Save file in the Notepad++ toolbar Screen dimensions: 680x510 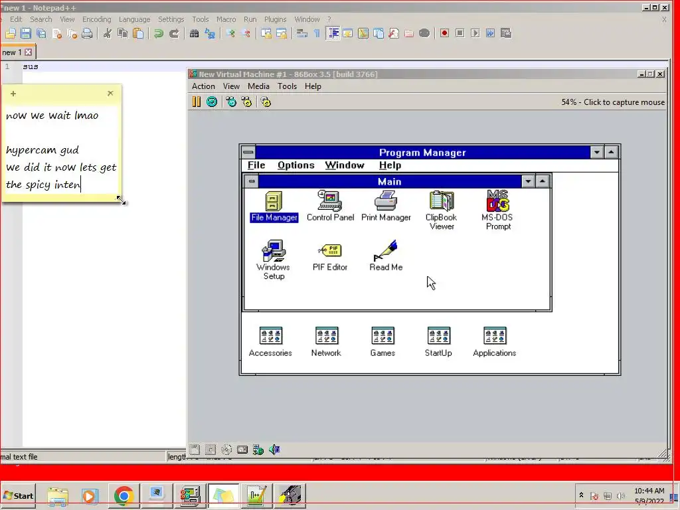point(26,33)
